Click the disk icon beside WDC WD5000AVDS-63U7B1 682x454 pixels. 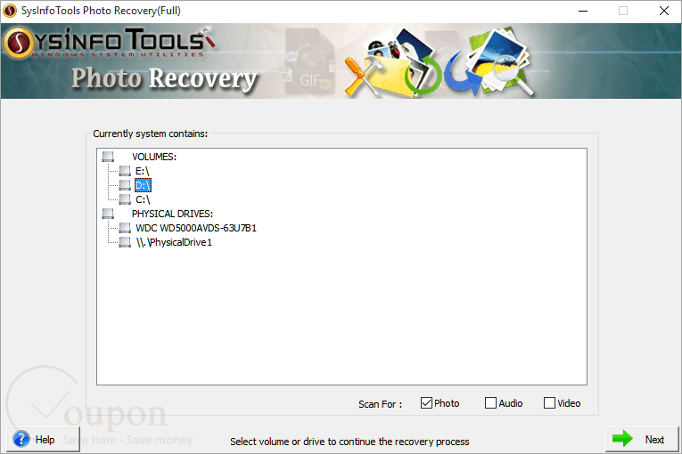125,228
